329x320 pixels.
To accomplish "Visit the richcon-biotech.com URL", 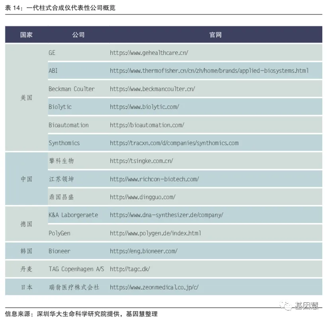I will 154,179.
